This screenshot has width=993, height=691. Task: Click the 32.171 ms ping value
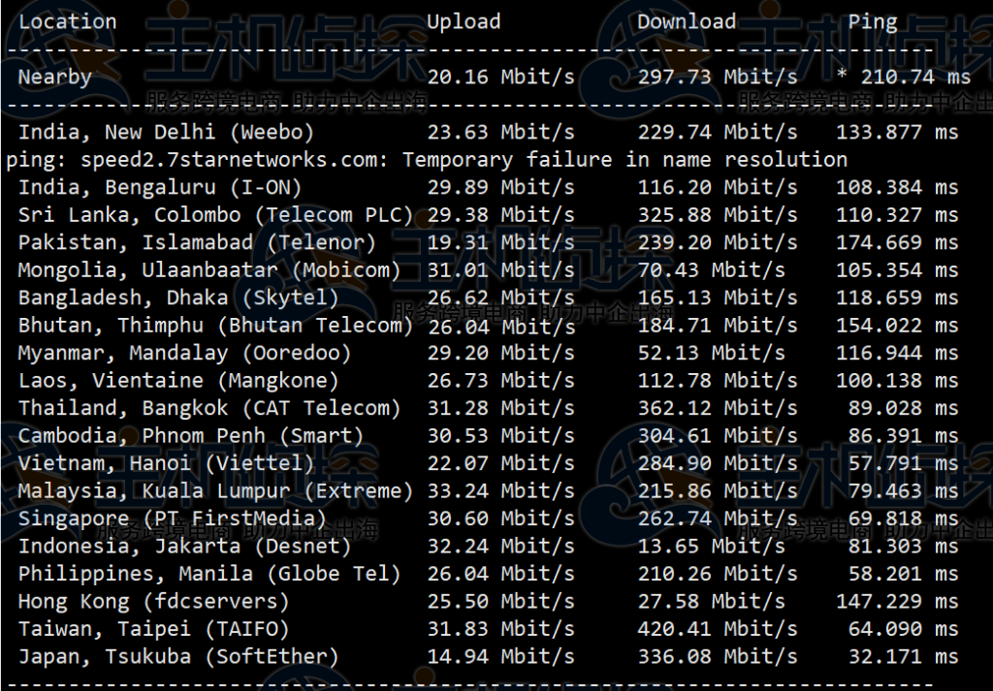(x=903, y=656)
